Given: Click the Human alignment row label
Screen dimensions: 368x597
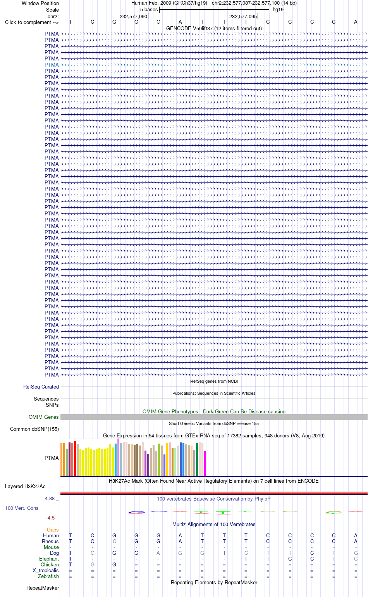Looking at the screenshot, I should click(51, 535).
